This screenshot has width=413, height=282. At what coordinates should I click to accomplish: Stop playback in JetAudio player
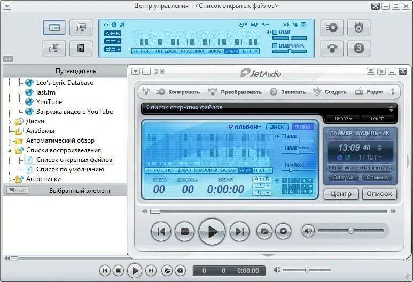pos(184,231)
